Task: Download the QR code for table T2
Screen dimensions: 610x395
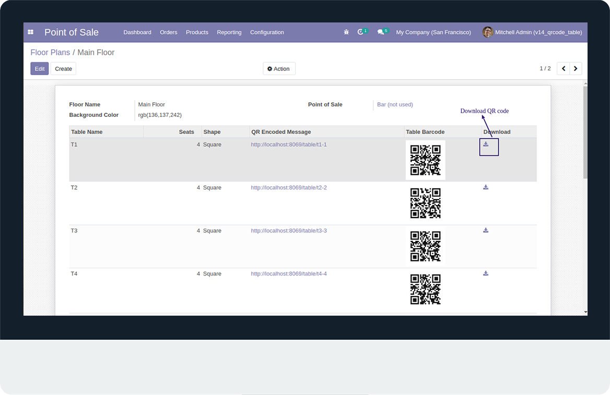Action: (486, 187)
